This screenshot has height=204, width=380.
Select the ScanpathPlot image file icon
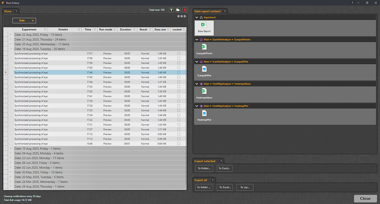click(x=204, y=69)
